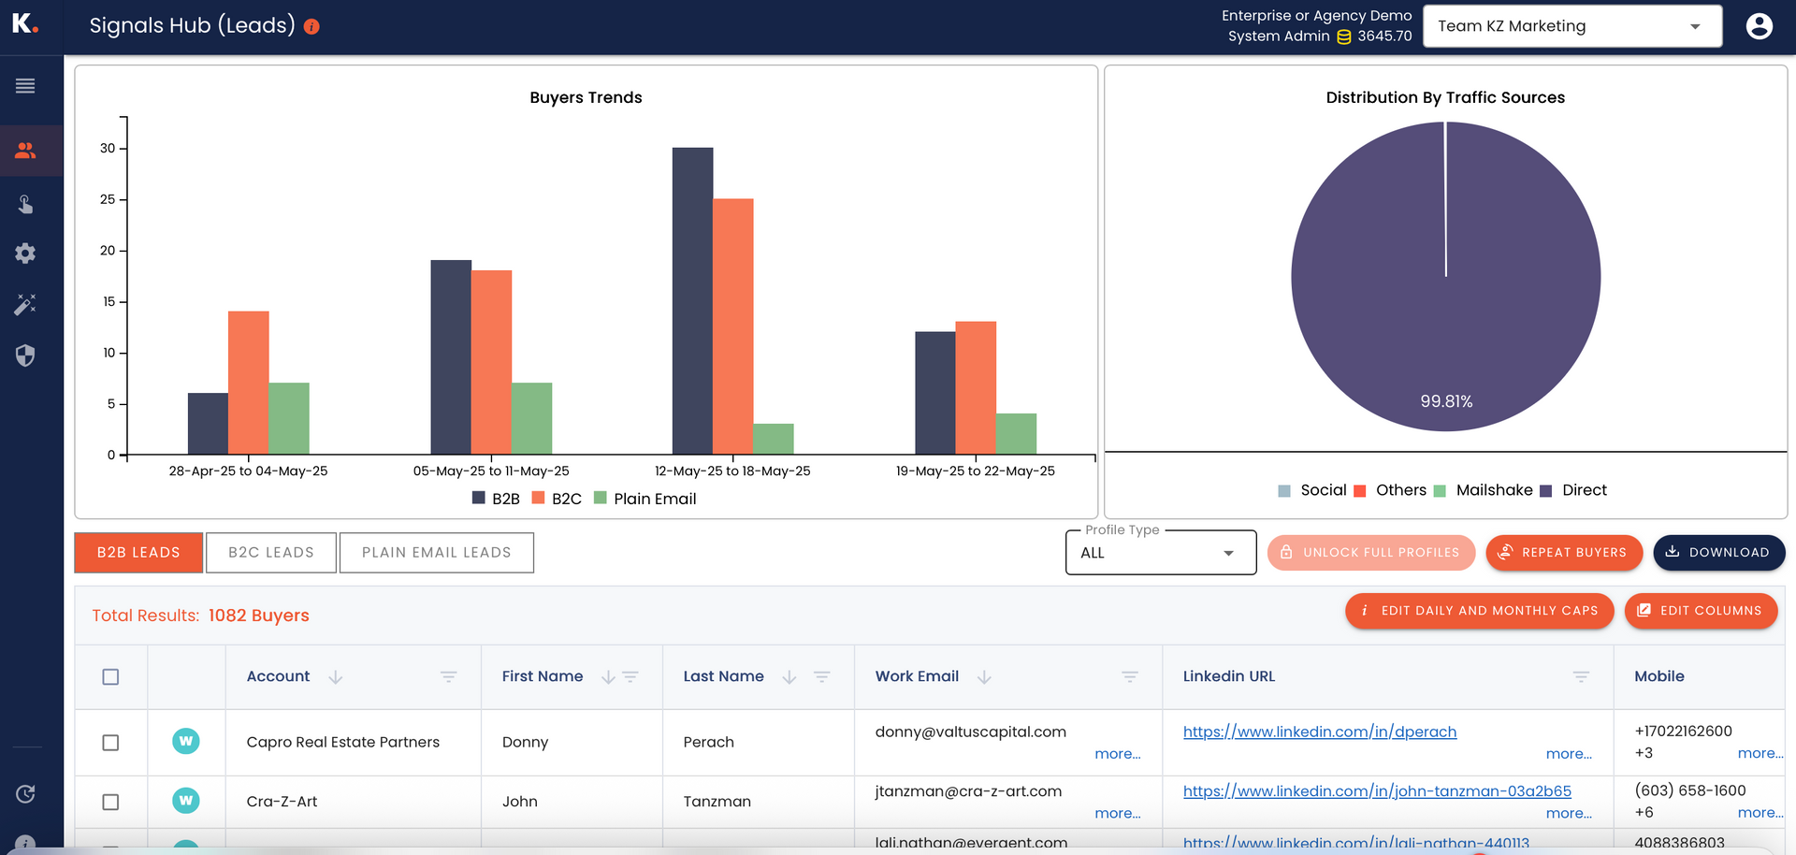Open the leads people icon in sidebar
1796x855 pixels.
25,151
